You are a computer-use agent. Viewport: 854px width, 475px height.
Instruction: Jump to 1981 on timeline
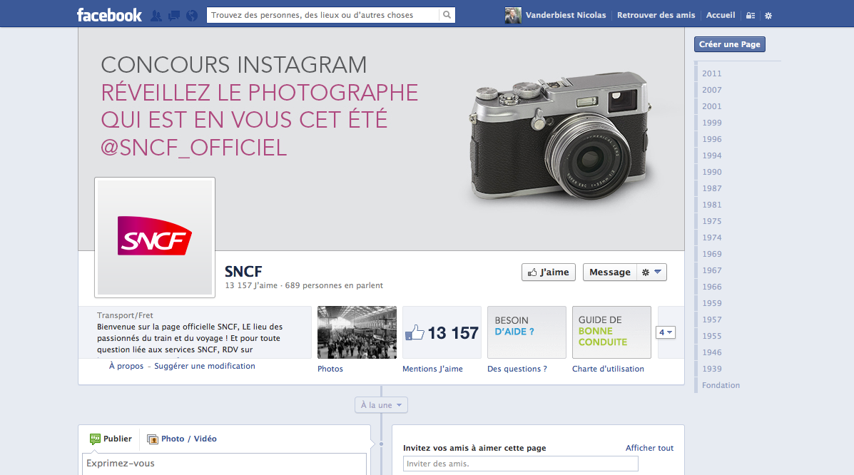[711, 204]
